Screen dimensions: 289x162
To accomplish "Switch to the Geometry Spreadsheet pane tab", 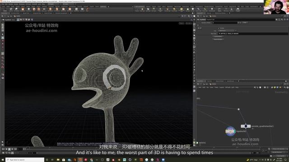I will pyautogui.click(x=61, y=13).
